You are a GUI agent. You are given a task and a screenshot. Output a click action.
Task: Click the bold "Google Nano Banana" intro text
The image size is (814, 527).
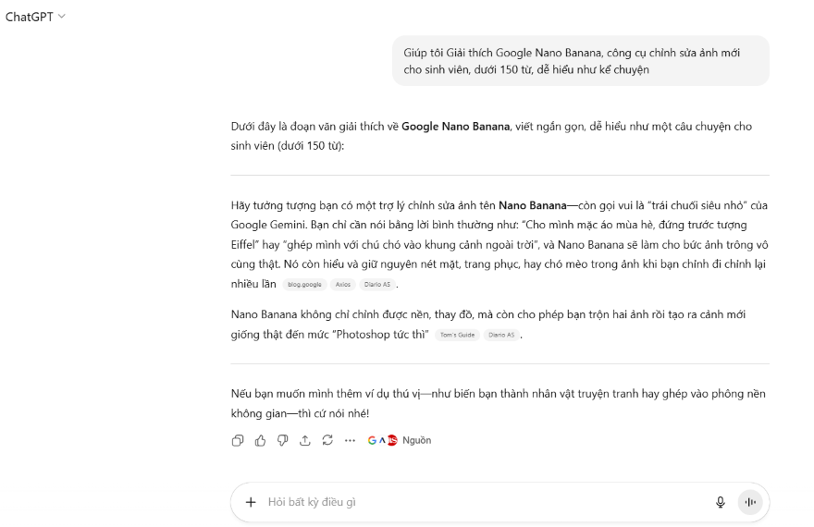[455, 127]
